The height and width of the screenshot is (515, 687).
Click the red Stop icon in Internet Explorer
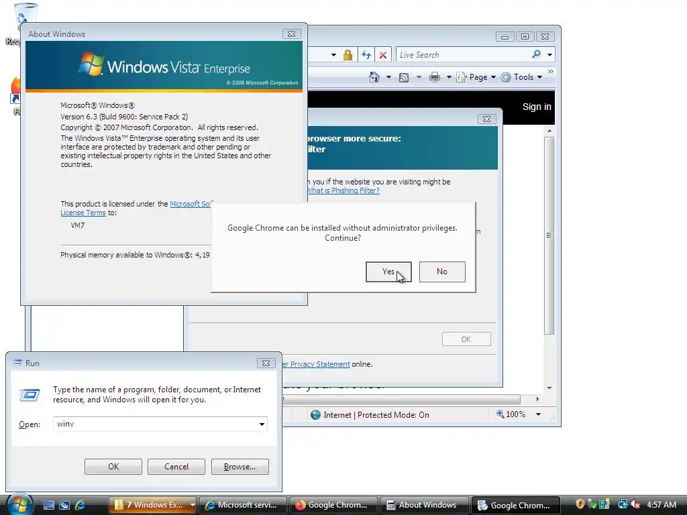click(383, 55)
